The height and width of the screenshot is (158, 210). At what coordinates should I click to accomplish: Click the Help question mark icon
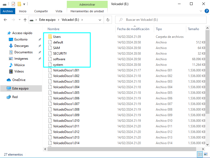coord(207,11)
